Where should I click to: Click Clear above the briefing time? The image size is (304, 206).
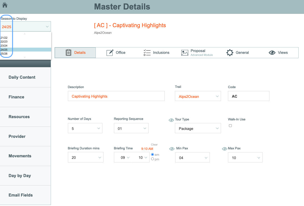(154, 145)
